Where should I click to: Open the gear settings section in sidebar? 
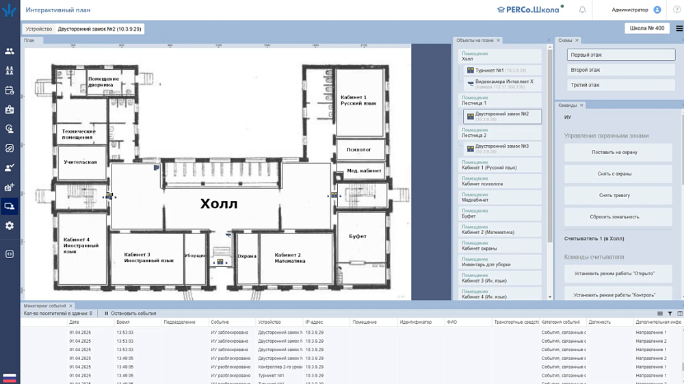(x=10, y=226)
